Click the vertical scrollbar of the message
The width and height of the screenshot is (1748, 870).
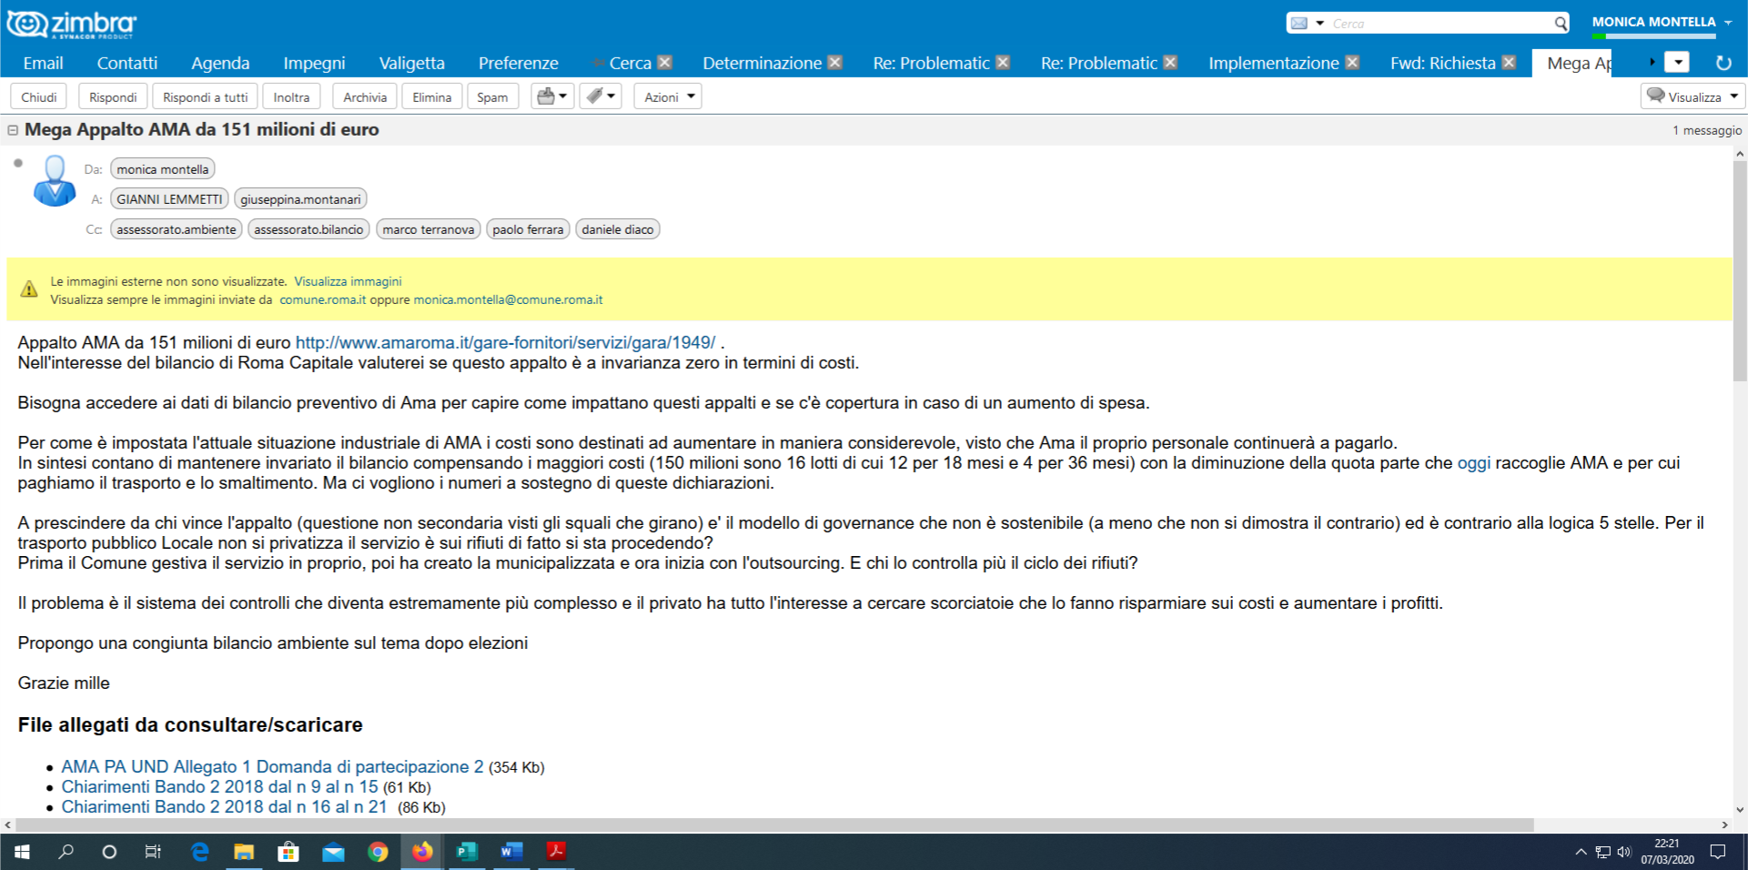[1740, 270]
